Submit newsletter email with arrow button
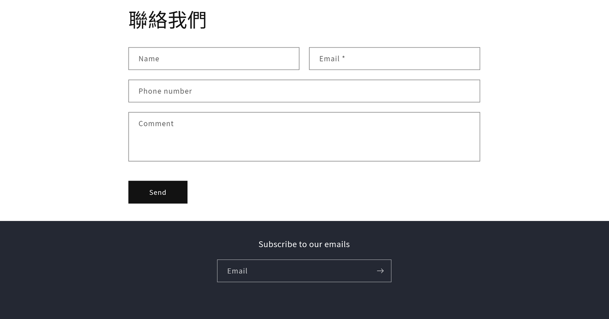The height and width of the screenshot is (319, 609). (x=380, y=271)
